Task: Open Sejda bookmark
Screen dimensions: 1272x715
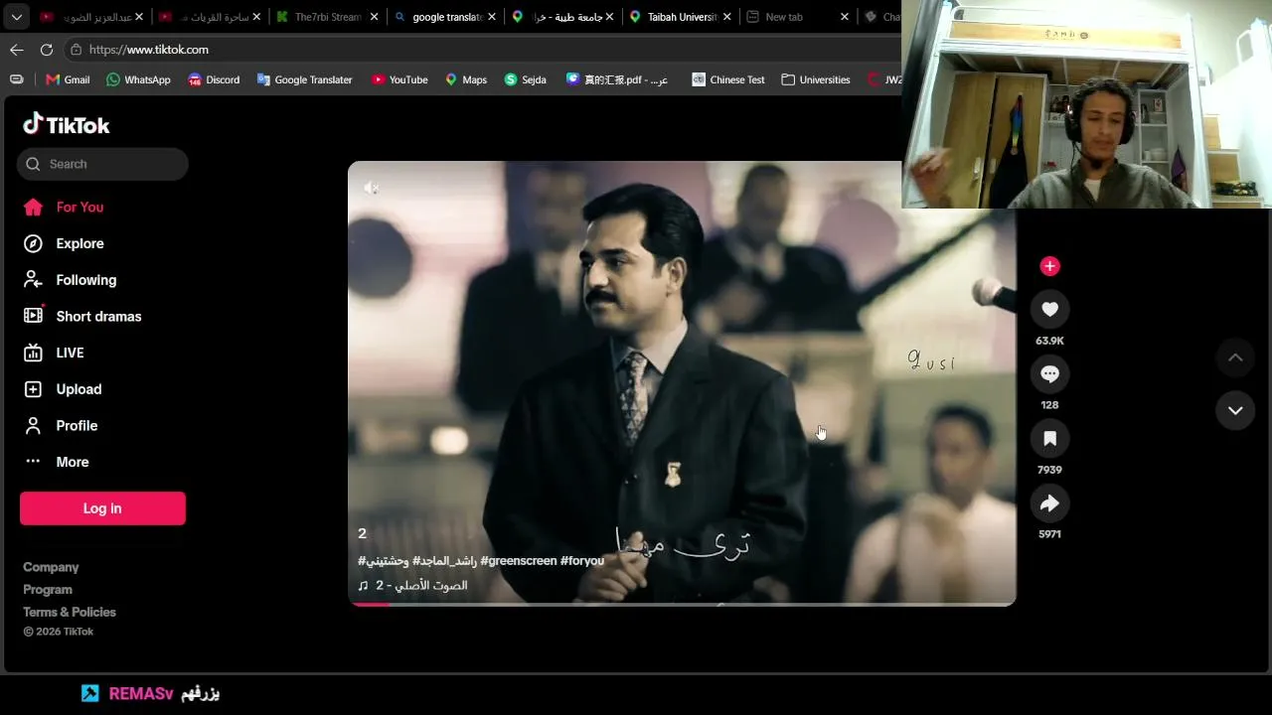Action: click(526, 79)
